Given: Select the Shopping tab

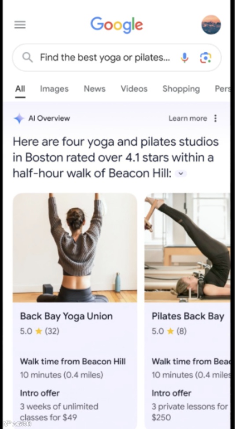Looking at the screenshot, I should 181,89.
